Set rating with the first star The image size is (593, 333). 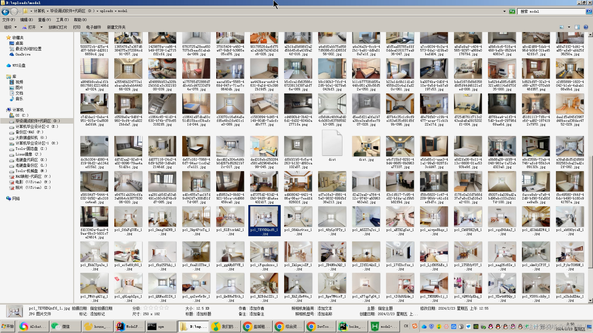pyautogui.click(x=145, y=308)
